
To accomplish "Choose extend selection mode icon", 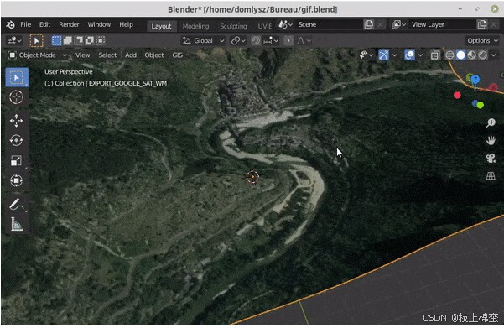I will [67, 40].
